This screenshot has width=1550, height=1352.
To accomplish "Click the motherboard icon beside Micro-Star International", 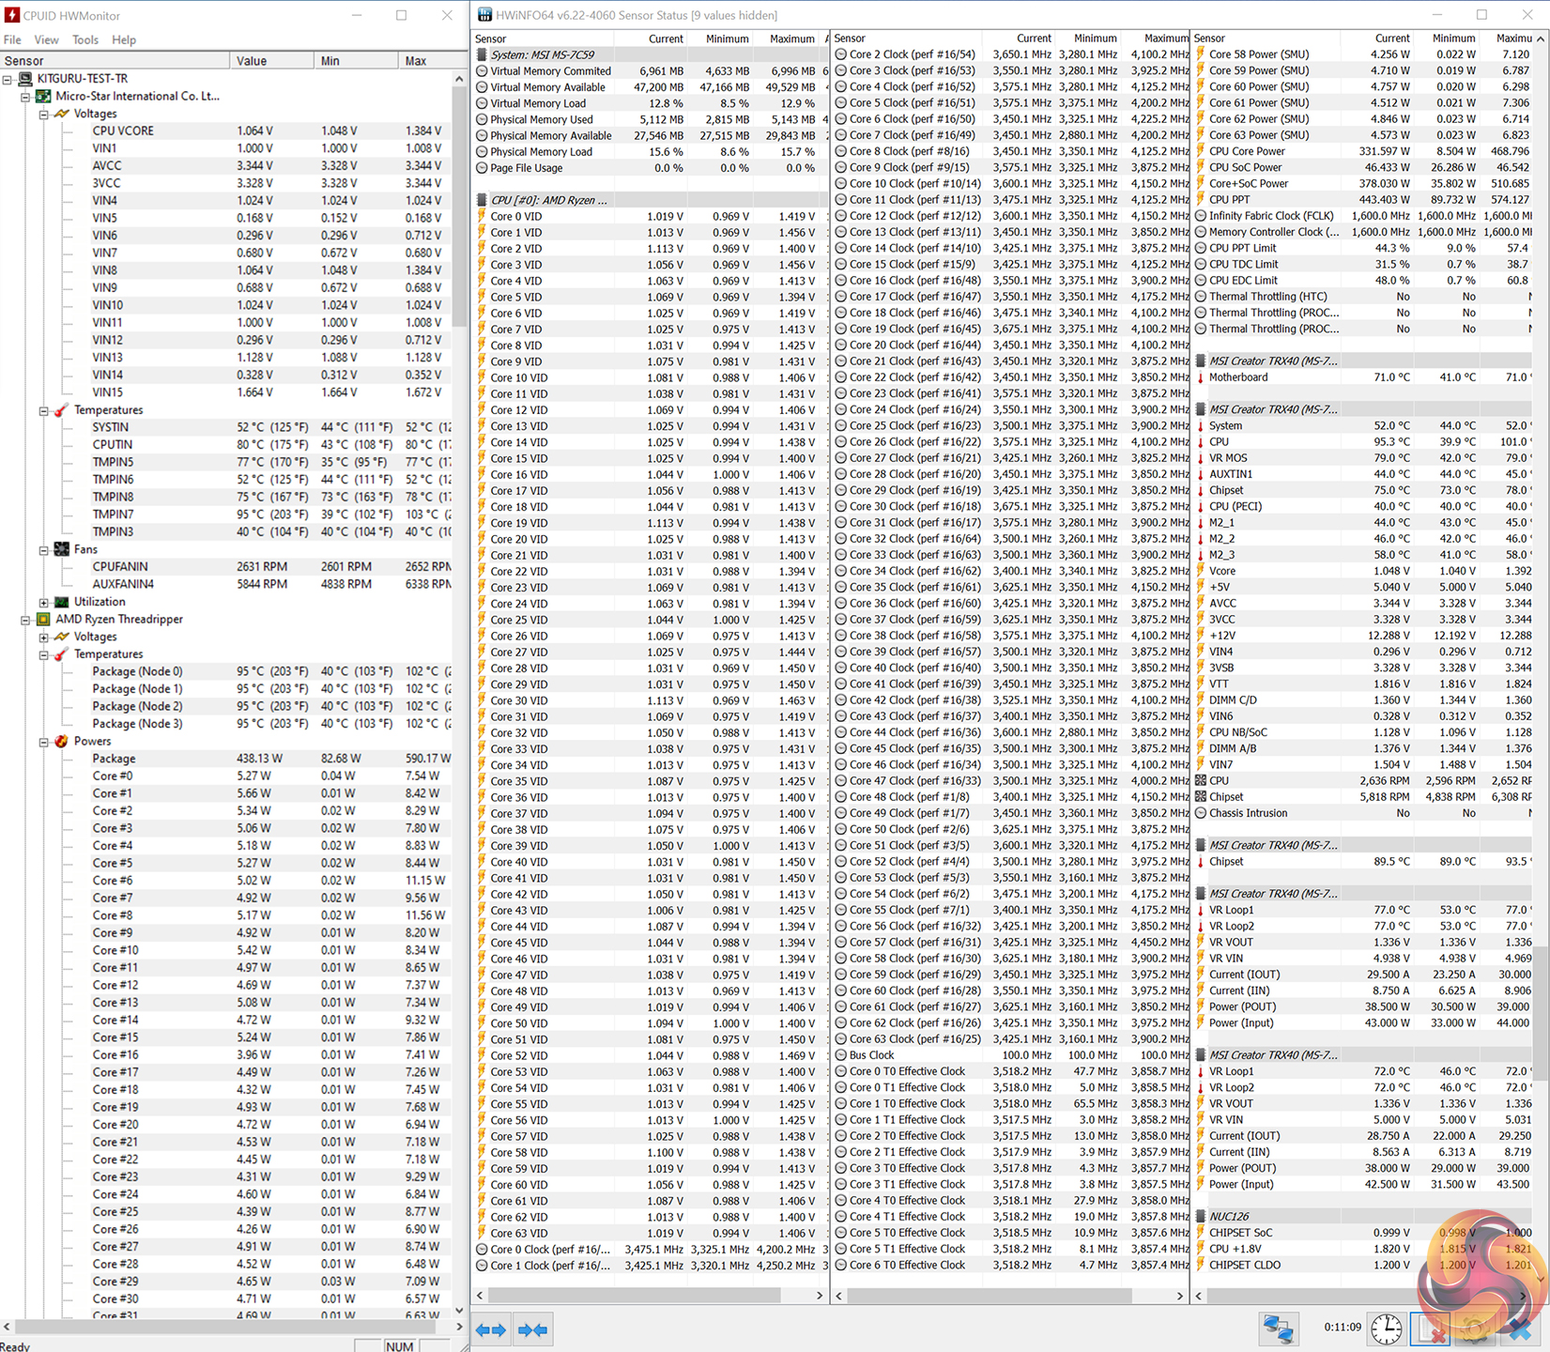I will coord(43,96).
